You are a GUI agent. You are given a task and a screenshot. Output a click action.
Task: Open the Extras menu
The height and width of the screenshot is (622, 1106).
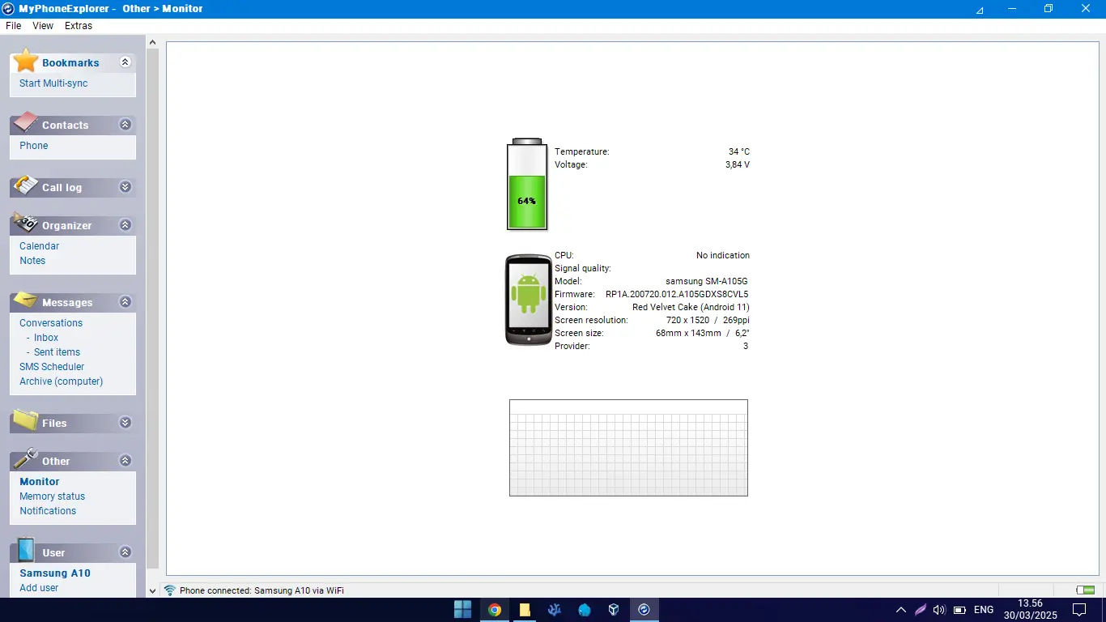pos(79,26)
